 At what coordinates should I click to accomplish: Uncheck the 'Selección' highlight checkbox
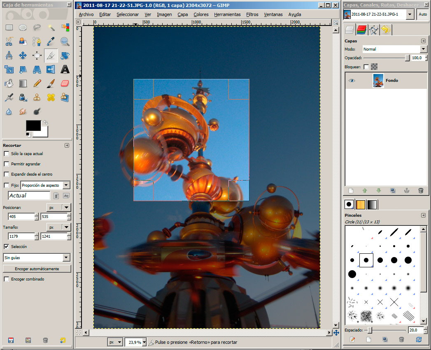(x=7, y=247)
